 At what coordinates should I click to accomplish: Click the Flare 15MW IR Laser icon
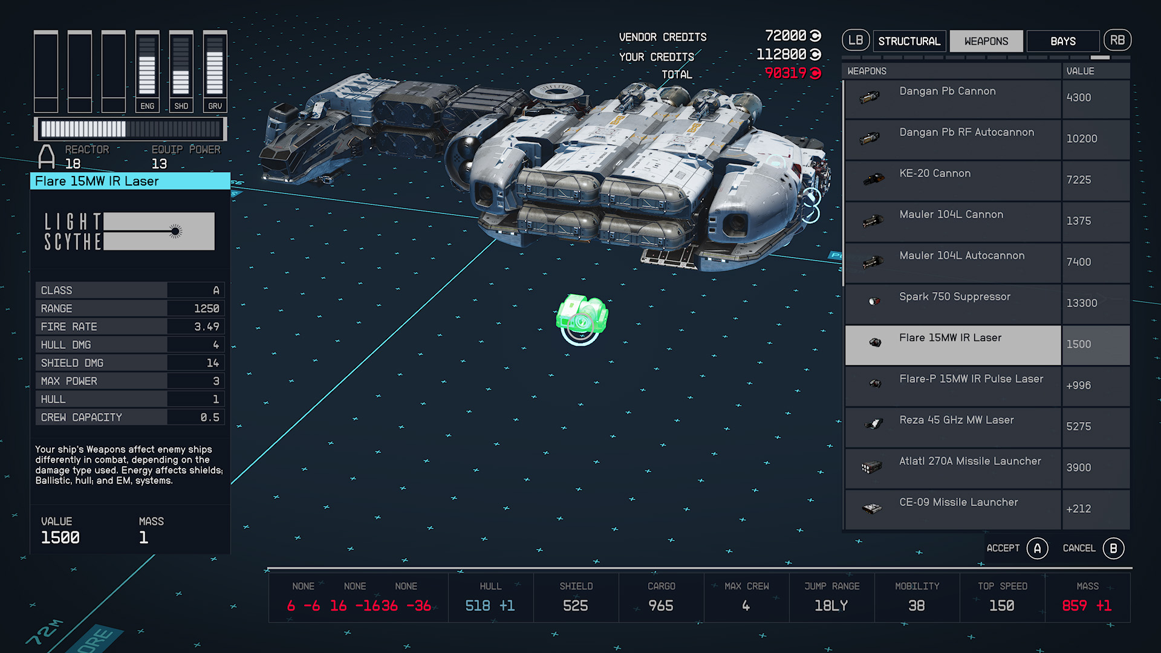(x=875, y=343)
